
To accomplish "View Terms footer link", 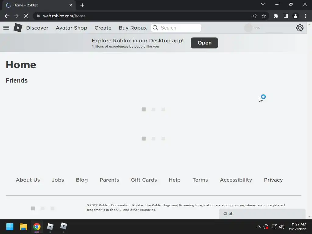I will coord(200,180).
